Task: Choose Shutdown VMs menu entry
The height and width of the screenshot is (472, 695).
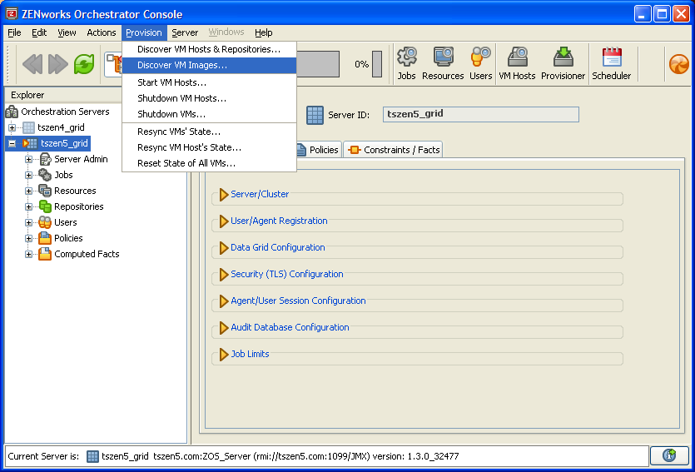Action: (209, 114)
